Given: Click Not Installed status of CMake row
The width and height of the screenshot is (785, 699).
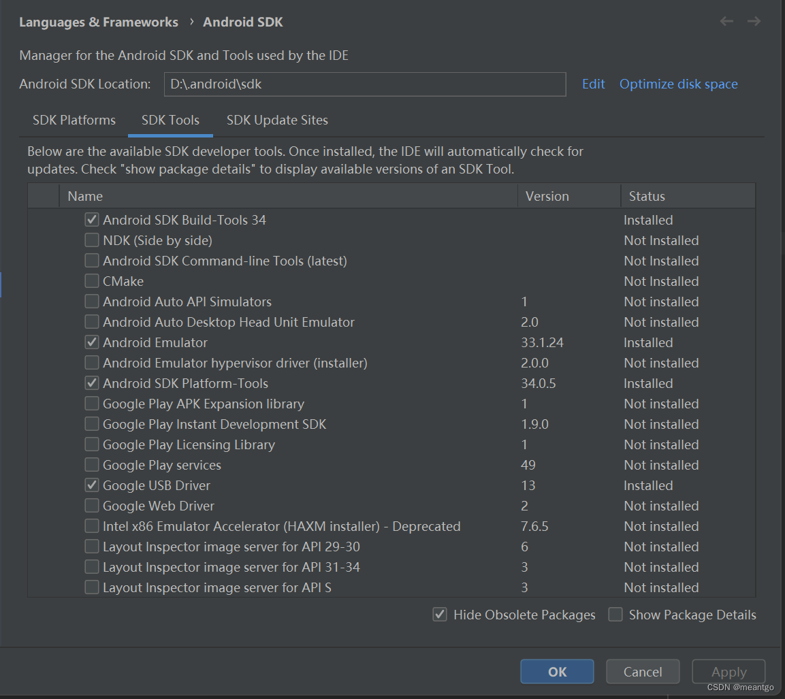Looking at the screenshot, I should tap(661, 281).
